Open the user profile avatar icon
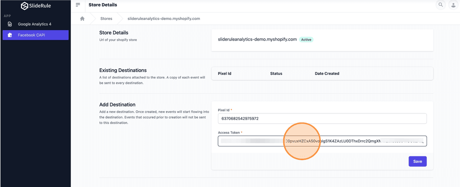The image size is (460, 187). [x=454, y=5]
